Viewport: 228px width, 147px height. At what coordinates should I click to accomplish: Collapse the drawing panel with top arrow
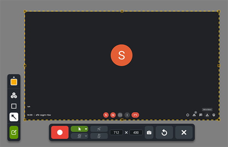pyautogui.click(x=14, y=77)
